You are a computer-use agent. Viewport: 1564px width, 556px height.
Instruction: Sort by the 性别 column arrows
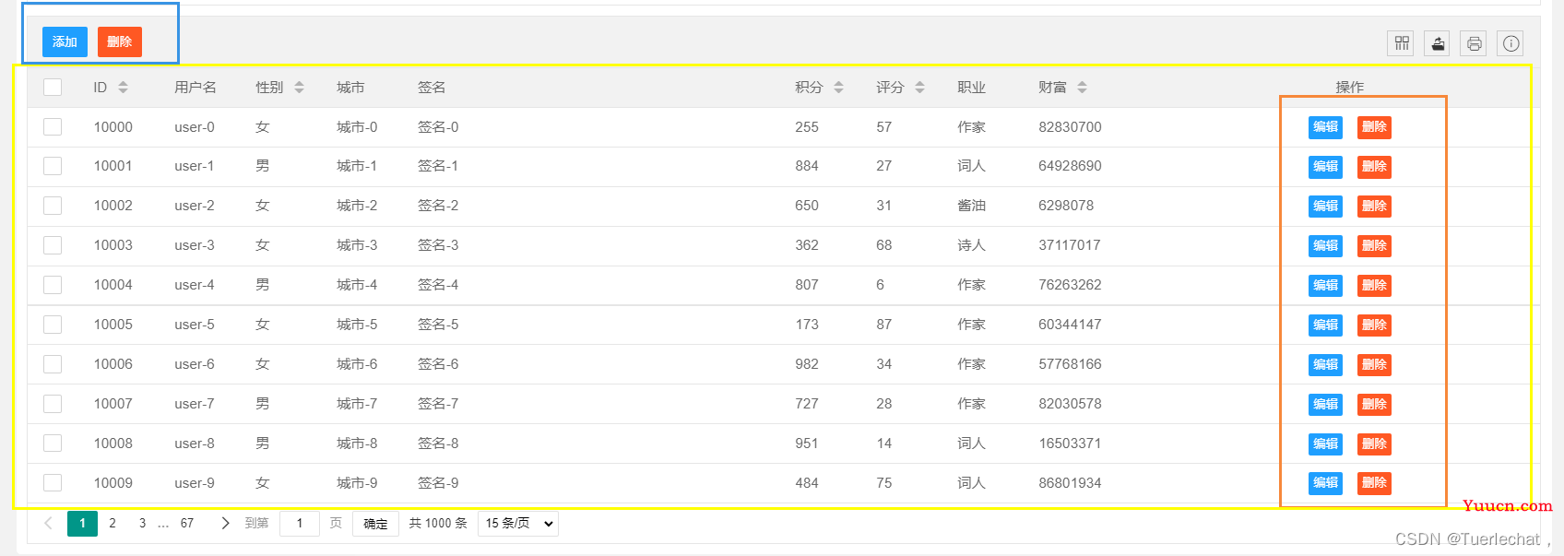(299, 88)
